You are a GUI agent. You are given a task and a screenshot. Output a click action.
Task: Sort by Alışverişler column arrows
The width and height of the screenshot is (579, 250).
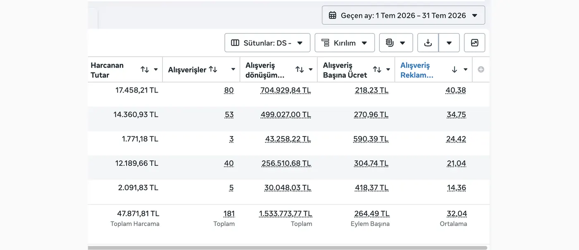click(213, 69)
